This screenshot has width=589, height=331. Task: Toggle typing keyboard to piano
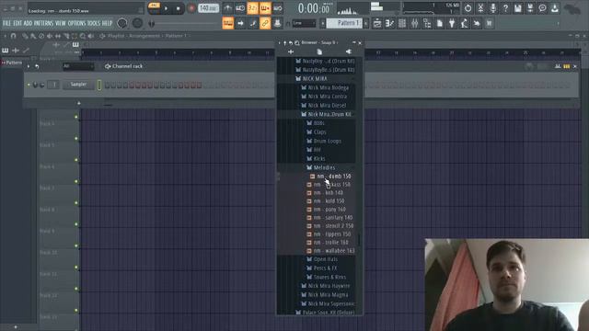[227, 23]
